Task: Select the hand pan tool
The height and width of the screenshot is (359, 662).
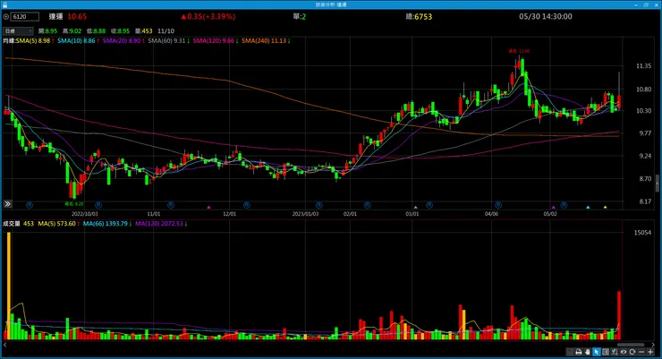Action: tap(587, 352)
